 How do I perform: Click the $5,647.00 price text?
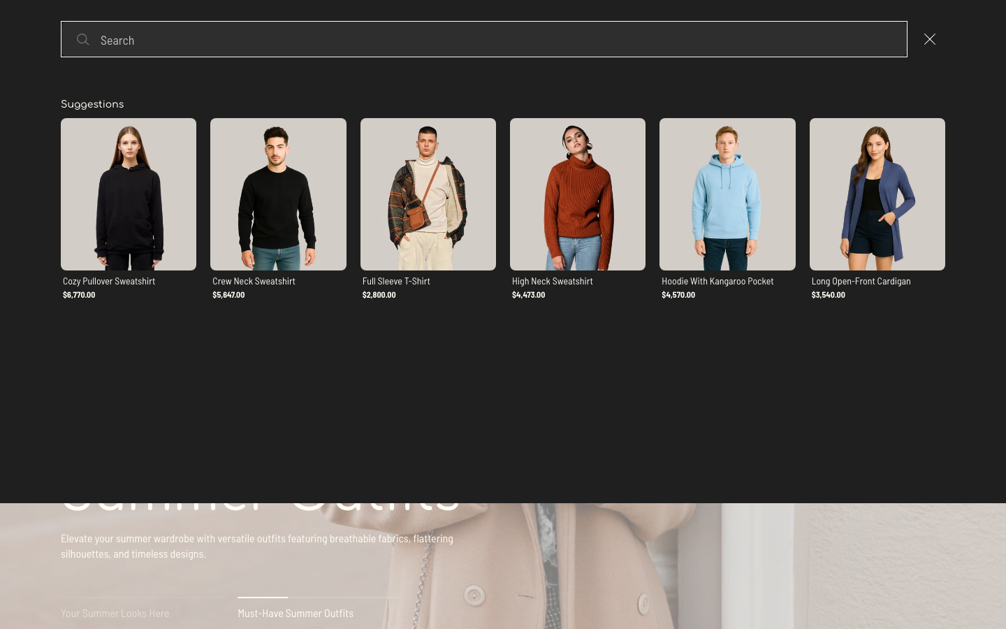point(228,295)
